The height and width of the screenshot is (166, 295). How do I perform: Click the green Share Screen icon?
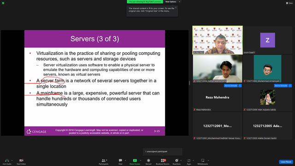[x=135, y=160]
